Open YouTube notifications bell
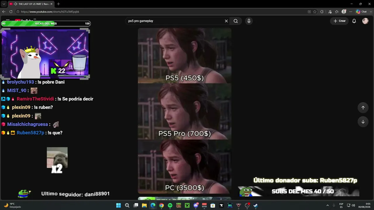 click(x=354, y=21)
